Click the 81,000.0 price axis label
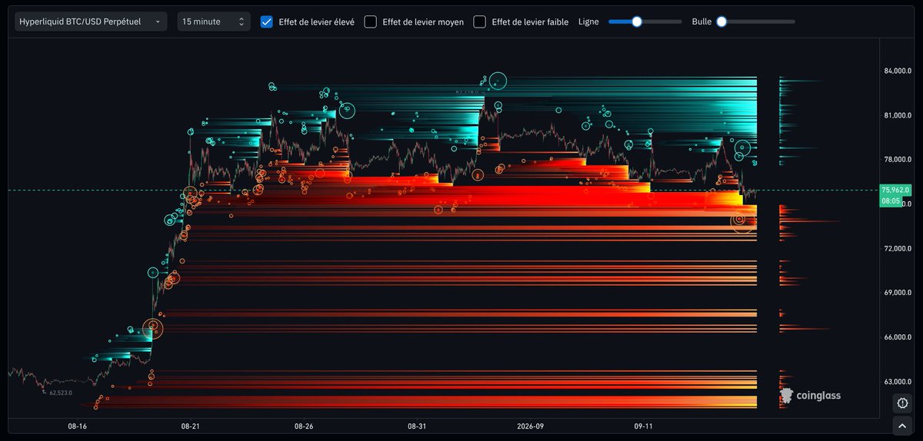 point(898,115)
